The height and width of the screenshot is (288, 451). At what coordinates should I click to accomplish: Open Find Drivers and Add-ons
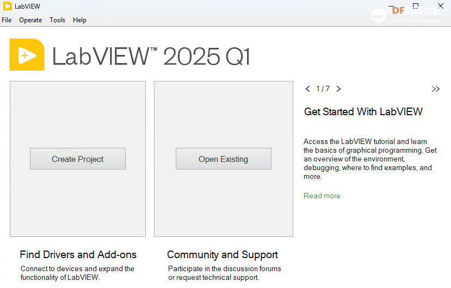coord(78,255)
